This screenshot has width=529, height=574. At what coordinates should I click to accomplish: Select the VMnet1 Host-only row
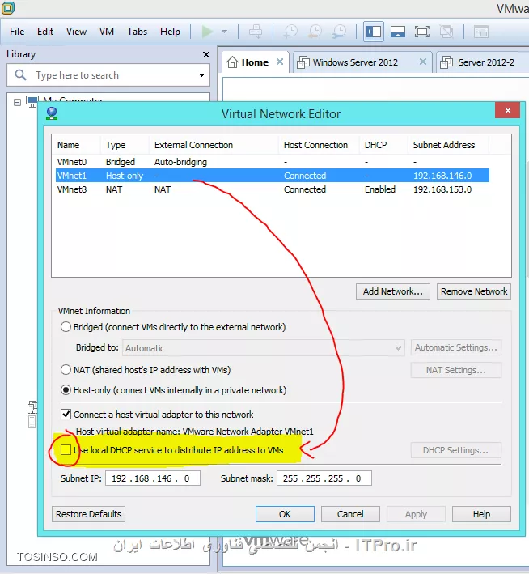click(273, 176)
